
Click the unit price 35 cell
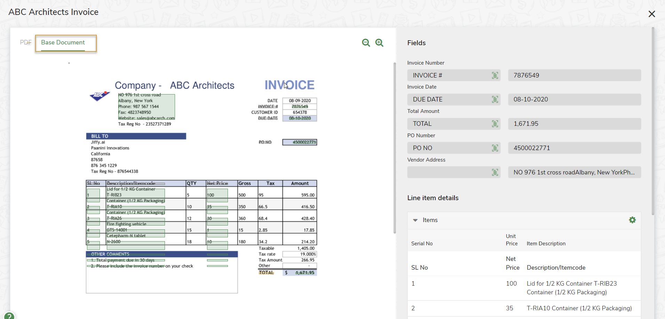tap(509, 308)
